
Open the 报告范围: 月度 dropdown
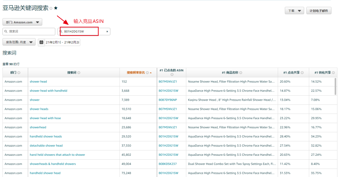(19, 42)
